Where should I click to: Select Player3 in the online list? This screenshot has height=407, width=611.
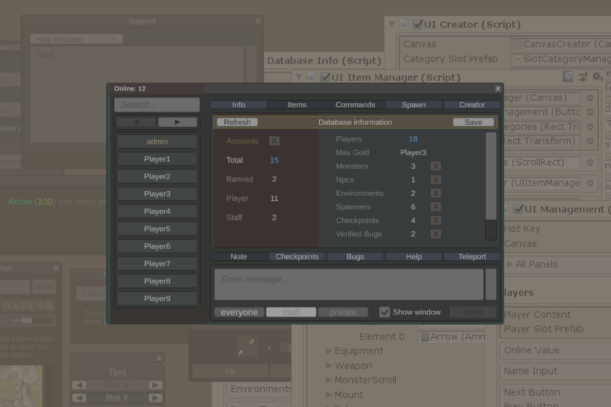pyautogui.click(x=157, y=194)
